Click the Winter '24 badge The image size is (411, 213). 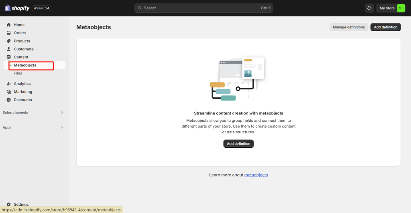(41, 8)
